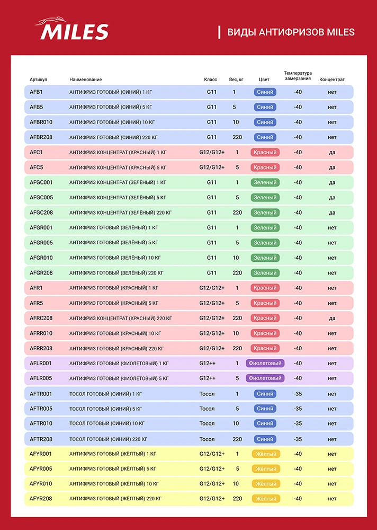Image resolution: width=377 pixels, height=530 pixels.
Task: Click the Красный color badge in the AFC1 row
Action: (x=265, y=153)
